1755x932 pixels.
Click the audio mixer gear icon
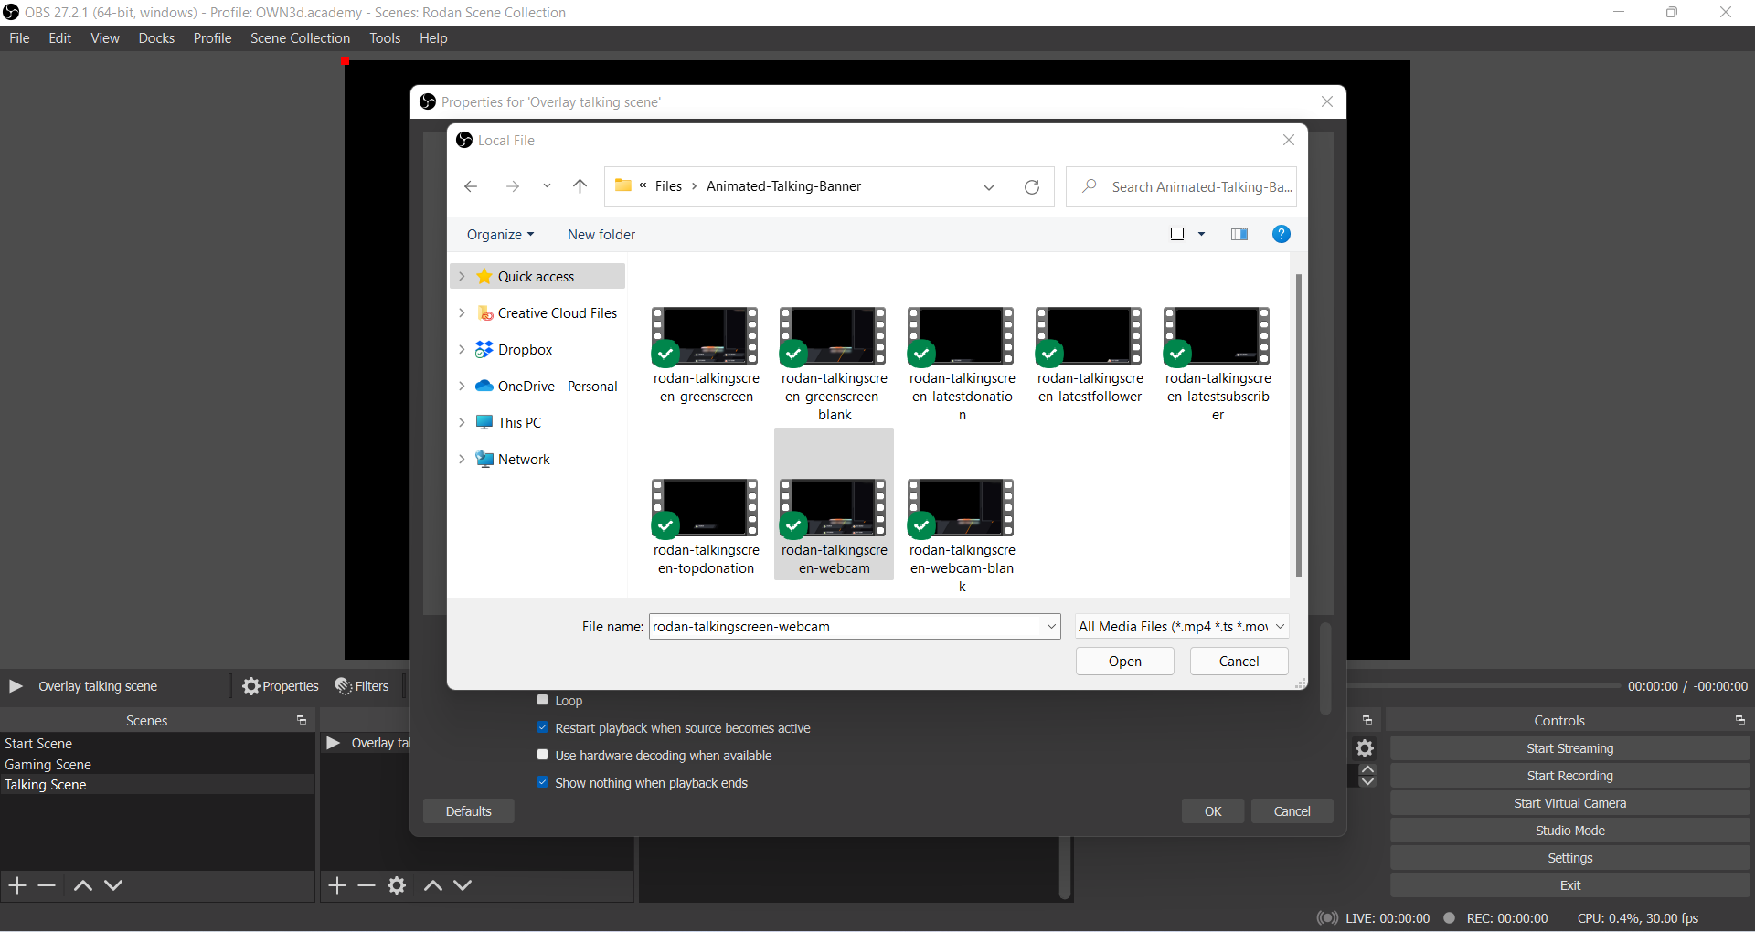pos(1365,749)
